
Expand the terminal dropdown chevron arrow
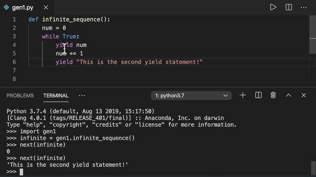(x=225, y=95)
